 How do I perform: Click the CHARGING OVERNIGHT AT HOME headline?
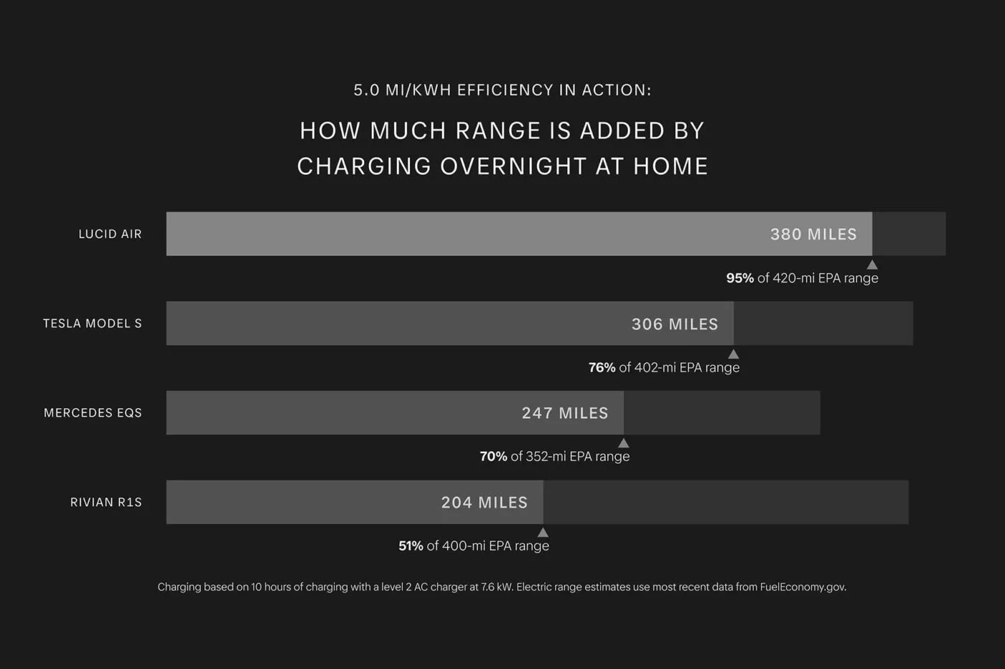[502, 166]
